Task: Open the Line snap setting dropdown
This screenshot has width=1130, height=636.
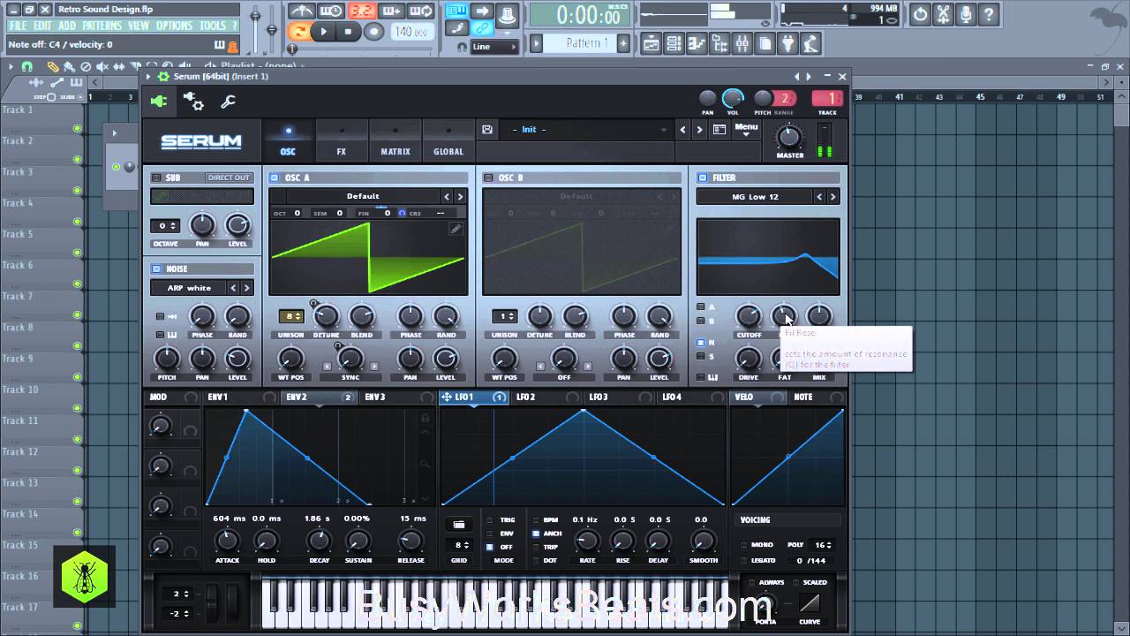Action: pos(493,47)
